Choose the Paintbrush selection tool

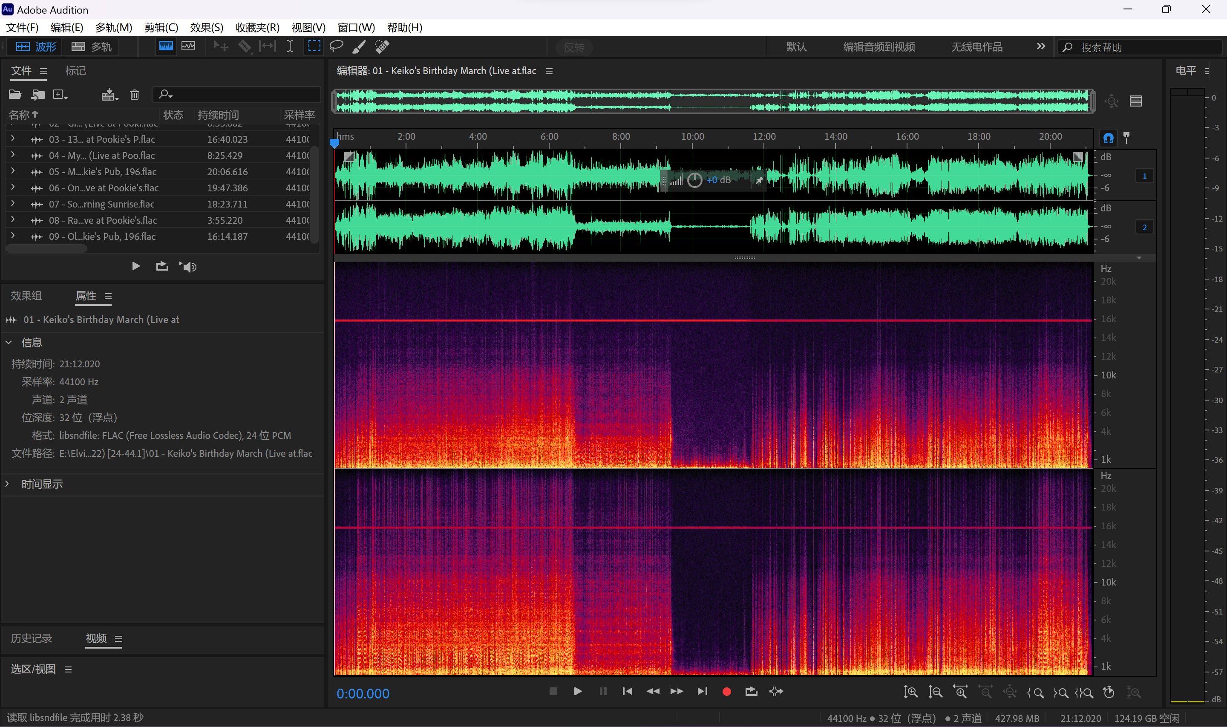pyautogui.click(x=359, y=46)
